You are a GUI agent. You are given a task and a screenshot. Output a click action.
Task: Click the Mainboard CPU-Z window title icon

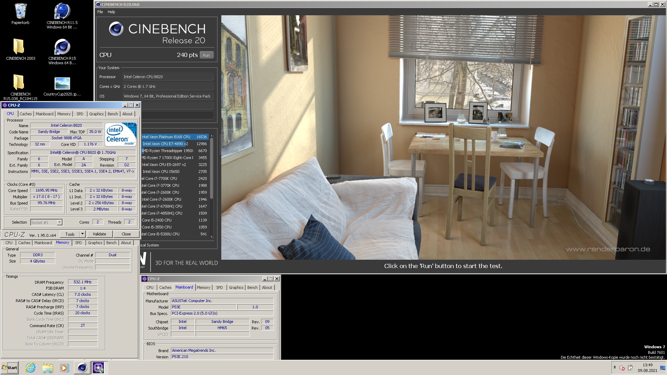[145, 279]
